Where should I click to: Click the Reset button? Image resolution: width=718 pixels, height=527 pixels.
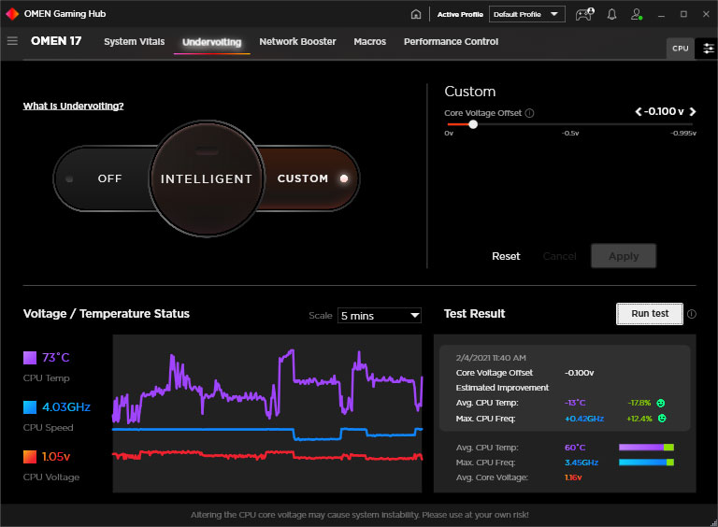506,256
